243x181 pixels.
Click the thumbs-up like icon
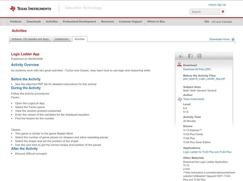coord(181,56)
